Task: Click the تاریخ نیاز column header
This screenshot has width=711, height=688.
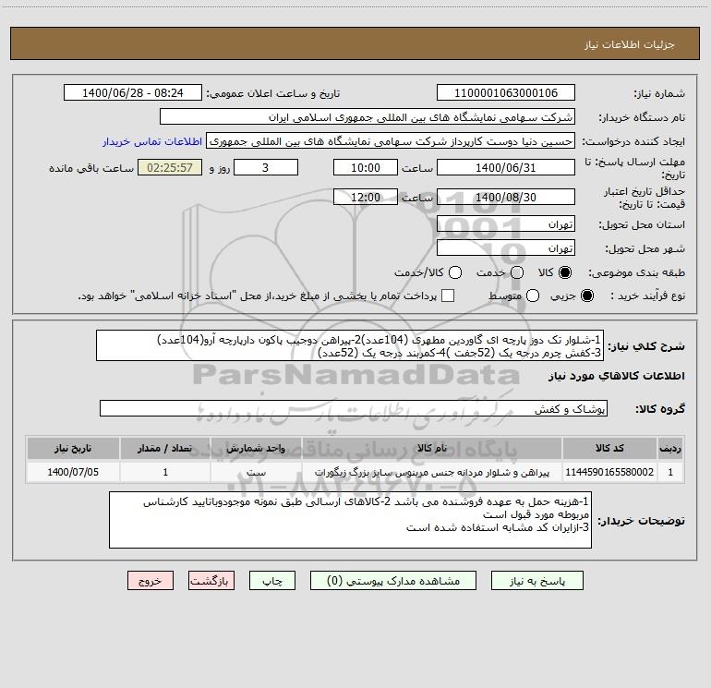Action: coord(73,448)
